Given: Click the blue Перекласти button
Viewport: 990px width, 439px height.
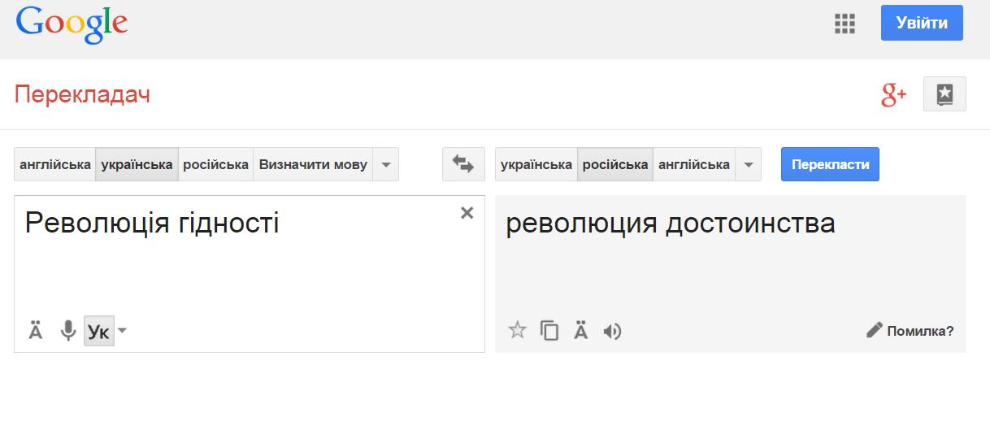Looking at the screenshot, I should tap(830, 164).
